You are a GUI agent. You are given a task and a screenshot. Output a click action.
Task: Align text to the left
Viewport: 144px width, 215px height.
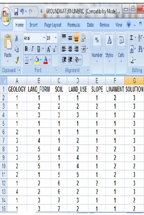64,49
